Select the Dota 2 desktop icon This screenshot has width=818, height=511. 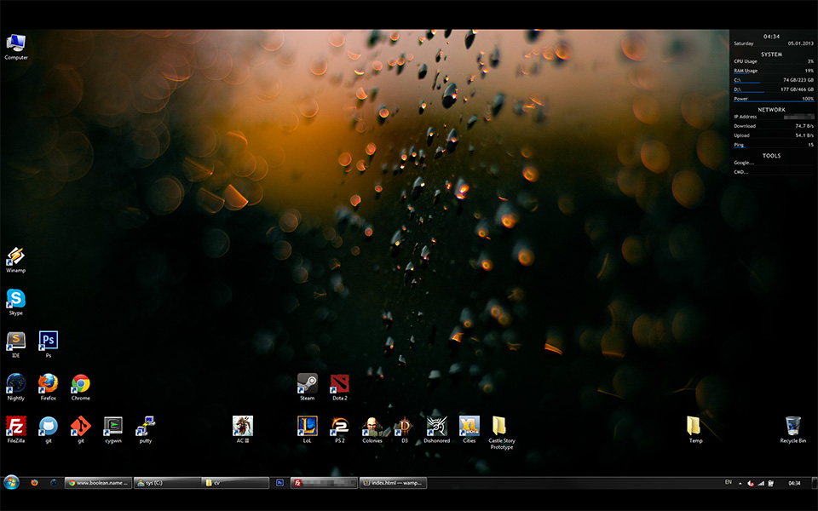(x=339, y=384)
